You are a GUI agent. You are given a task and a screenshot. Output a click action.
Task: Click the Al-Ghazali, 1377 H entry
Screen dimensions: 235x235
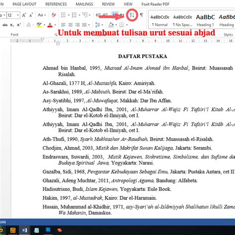point(99,83)
